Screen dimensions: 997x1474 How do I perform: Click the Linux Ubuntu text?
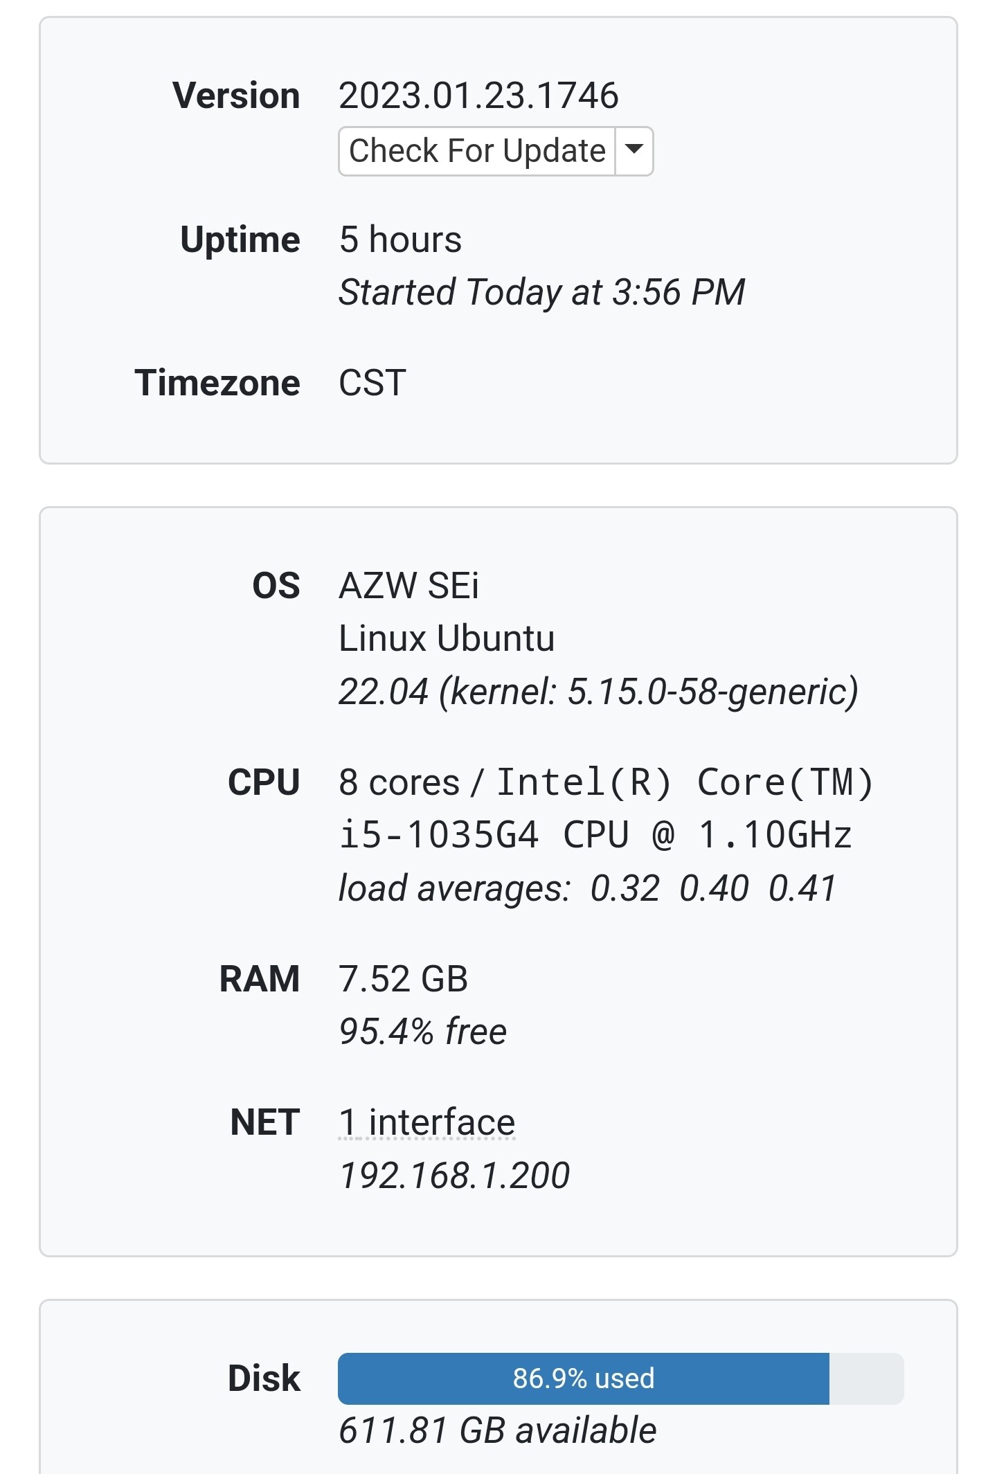pyautogui.click(x=447, y=638)
